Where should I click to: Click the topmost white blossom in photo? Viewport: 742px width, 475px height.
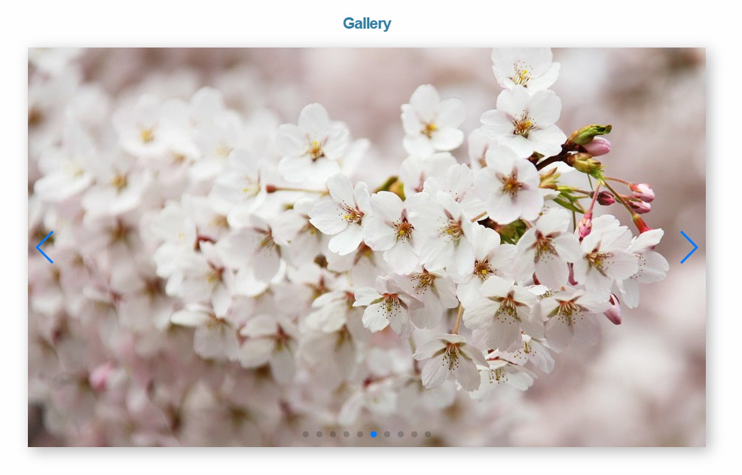pyautogui.click(x=524, y=69)
